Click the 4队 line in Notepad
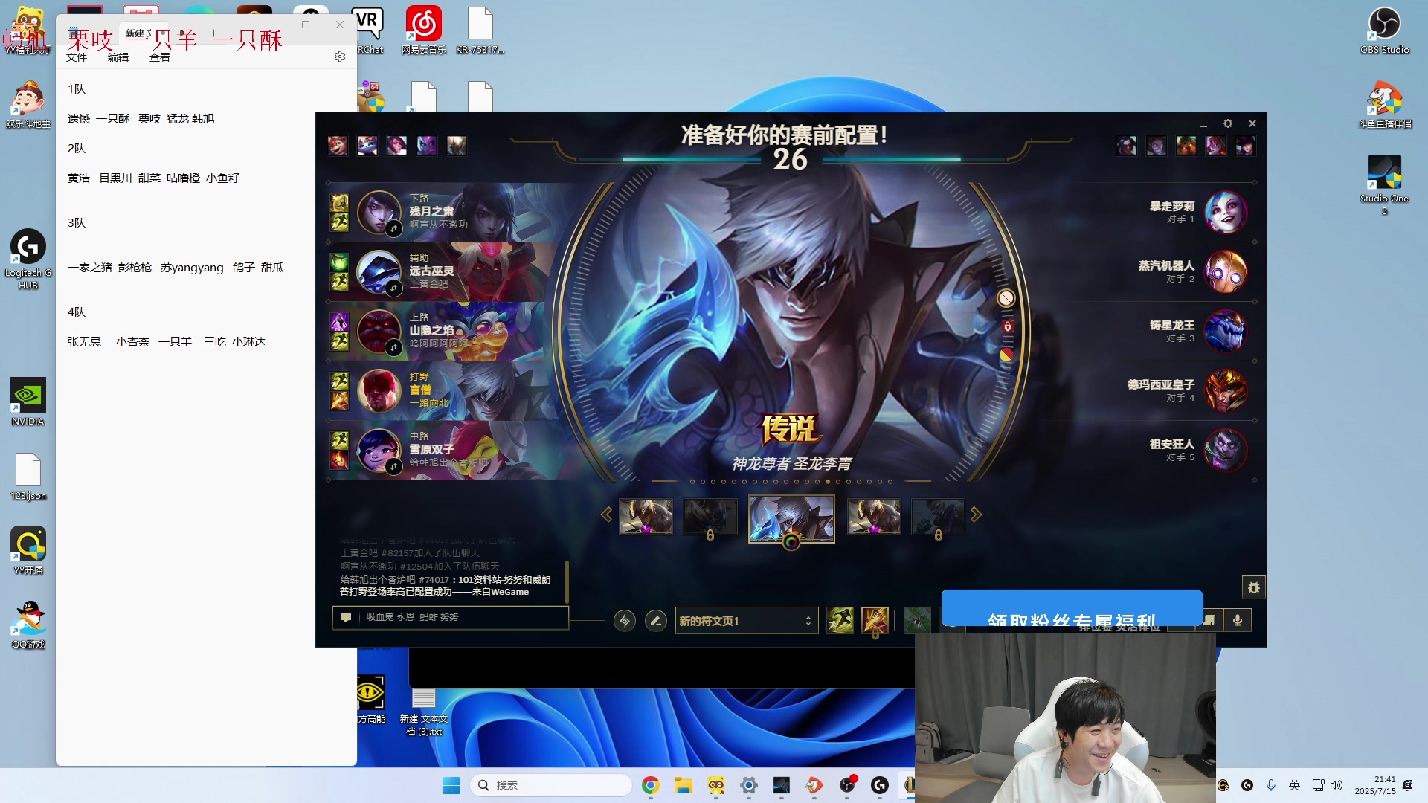 (x=77, y=312)
